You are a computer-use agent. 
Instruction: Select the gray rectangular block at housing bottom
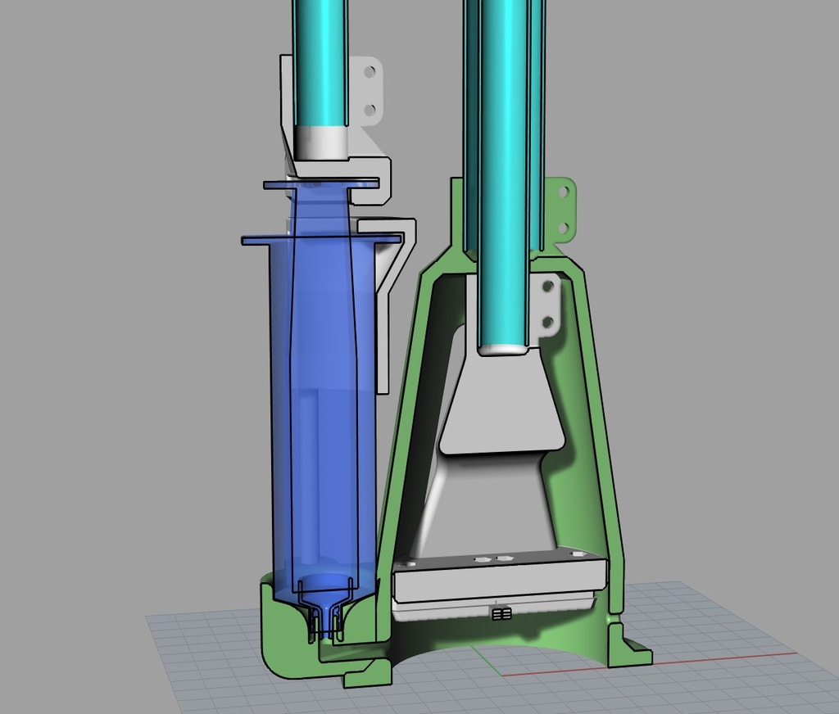pyautogui.click(x=499, y=579)
